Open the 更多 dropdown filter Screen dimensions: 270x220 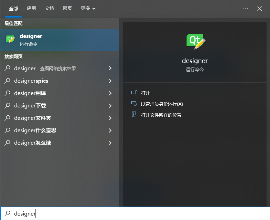coord(88,8)
